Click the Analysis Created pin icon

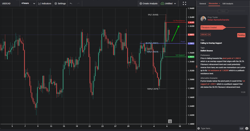pyautogui.click(x=202, y=27)
